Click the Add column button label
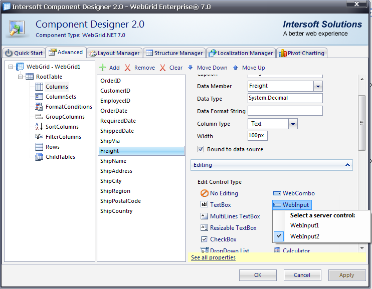This screenshot has width=372, height=289. [x=114, y=68]
